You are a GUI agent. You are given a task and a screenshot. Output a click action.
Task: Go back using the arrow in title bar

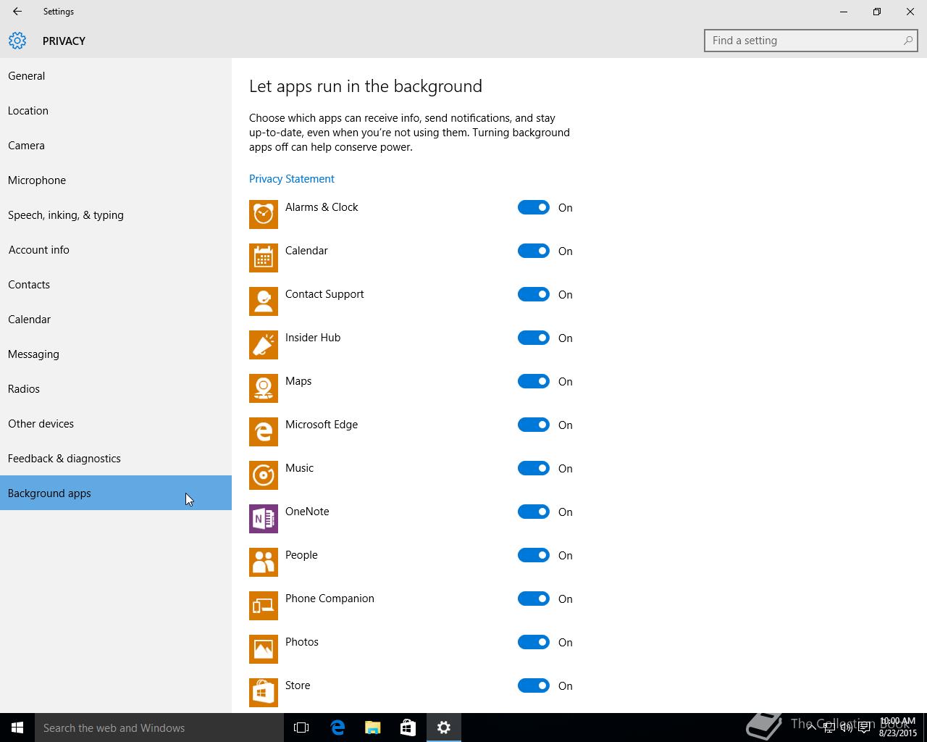(17, 12)
